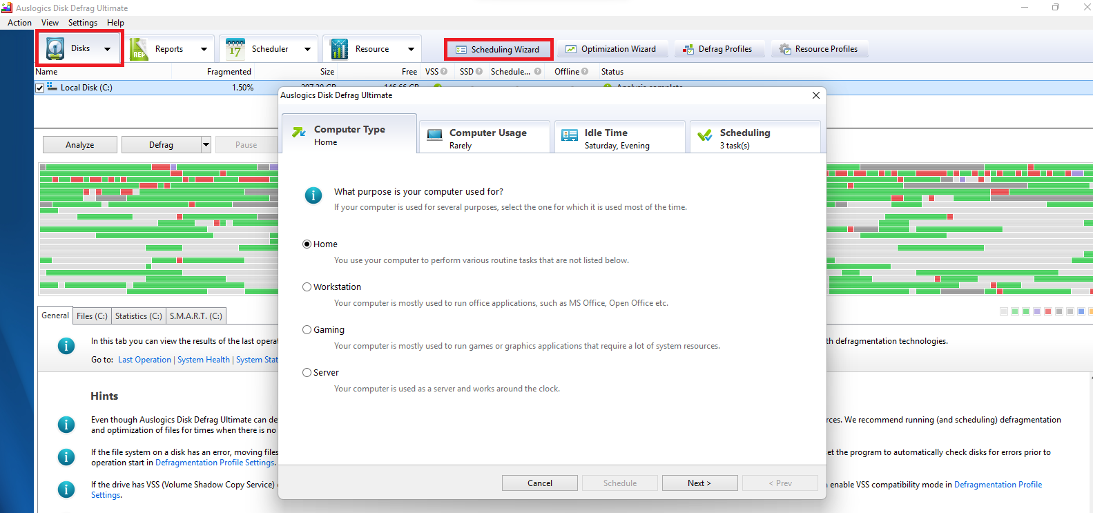Click the Disks toolbar icon

[56, 49]
